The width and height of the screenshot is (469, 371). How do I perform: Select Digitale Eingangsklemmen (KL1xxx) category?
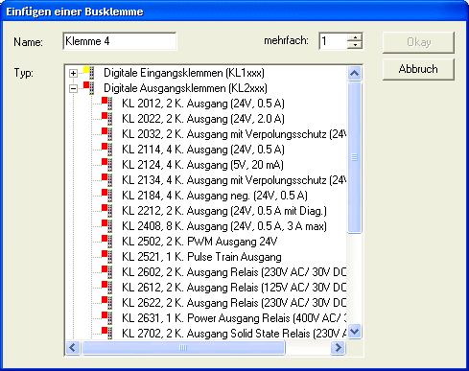click(184, 73)
